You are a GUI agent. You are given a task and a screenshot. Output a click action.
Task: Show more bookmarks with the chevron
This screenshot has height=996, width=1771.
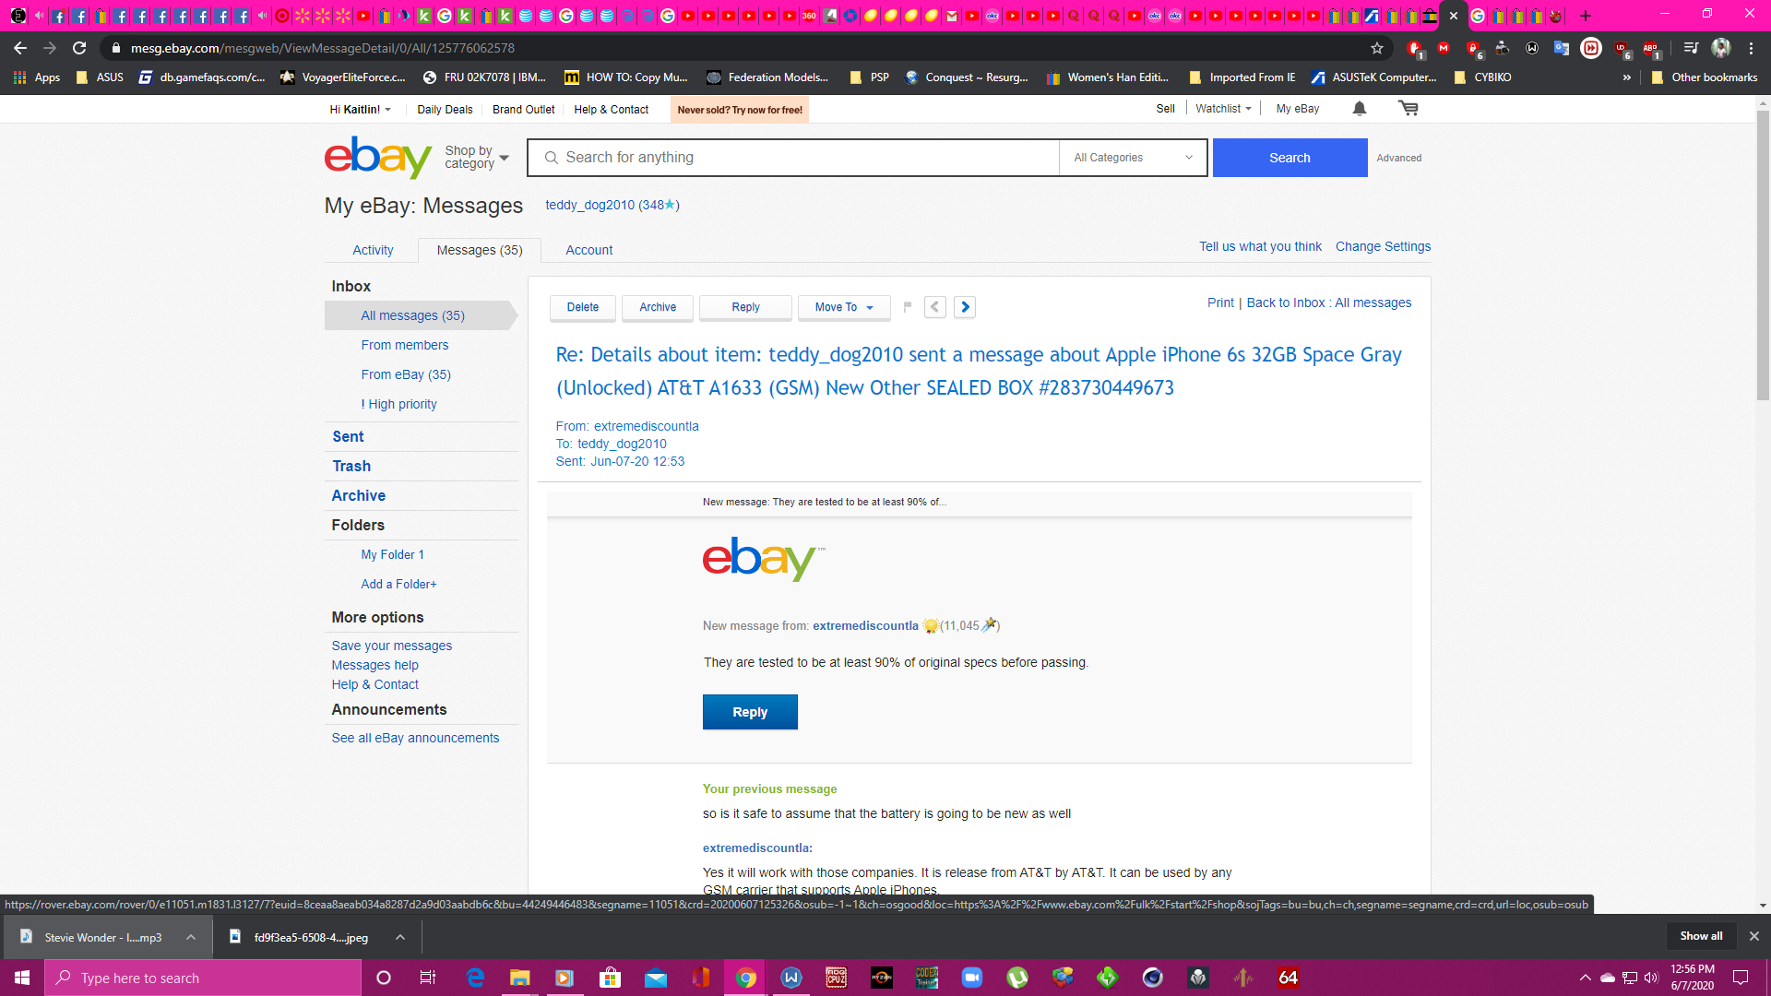click(x=1627, y=77)
